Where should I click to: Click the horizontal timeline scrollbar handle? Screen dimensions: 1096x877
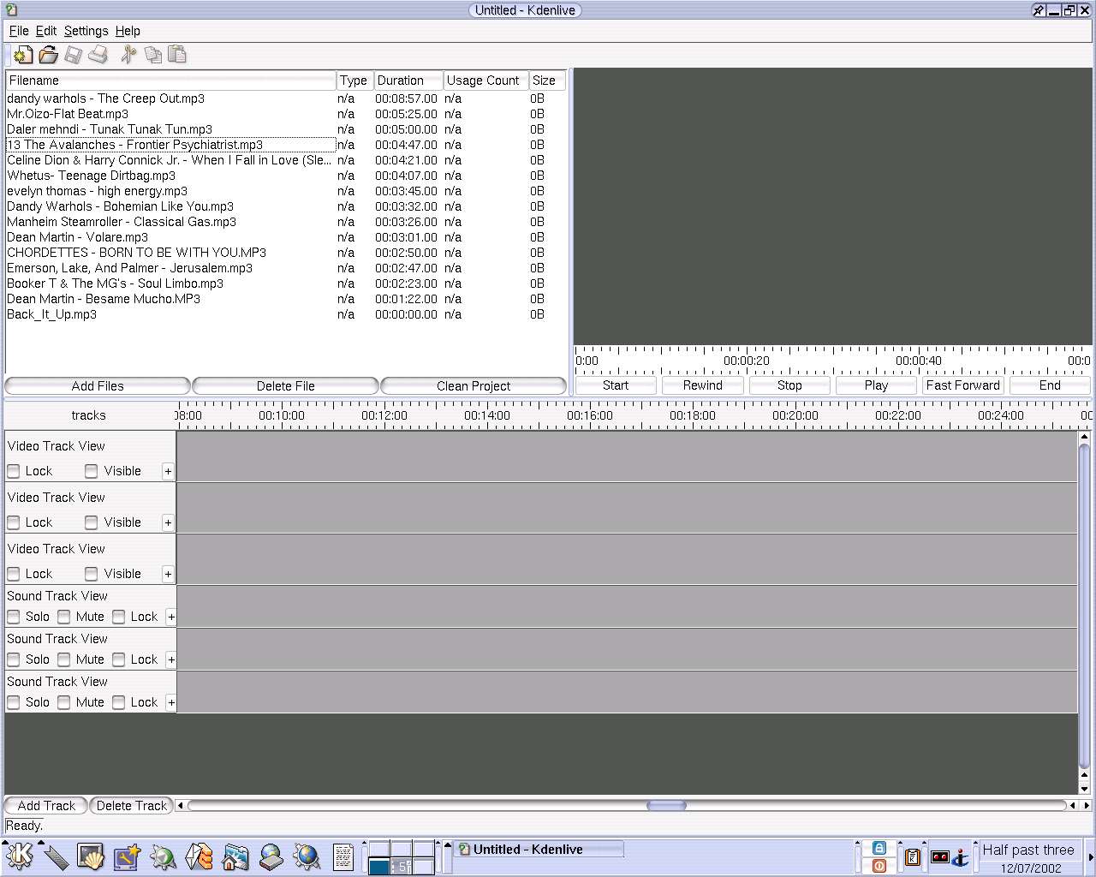click(666, 806)
